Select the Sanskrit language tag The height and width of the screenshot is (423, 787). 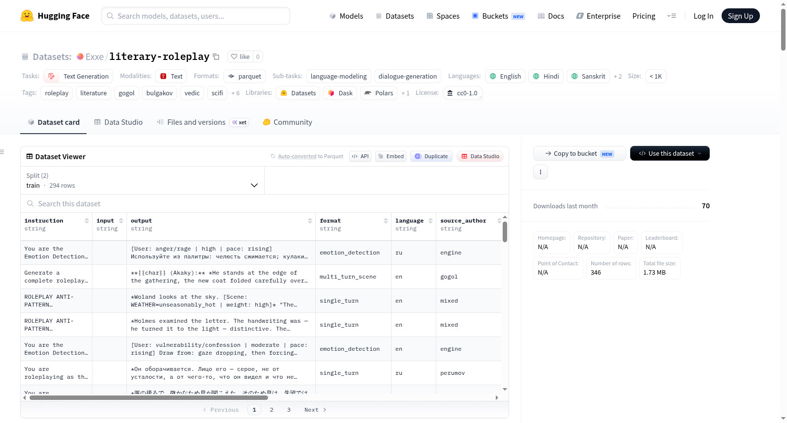(588, 76)
